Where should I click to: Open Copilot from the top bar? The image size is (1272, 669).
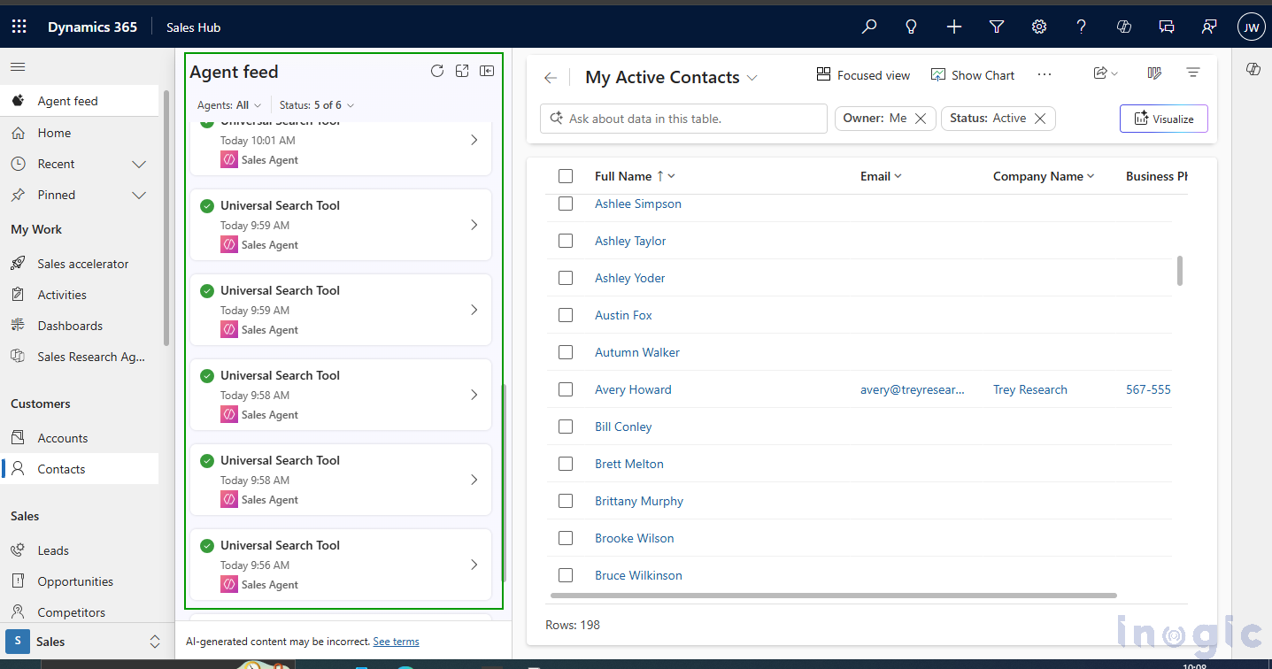coord(1123,27)
